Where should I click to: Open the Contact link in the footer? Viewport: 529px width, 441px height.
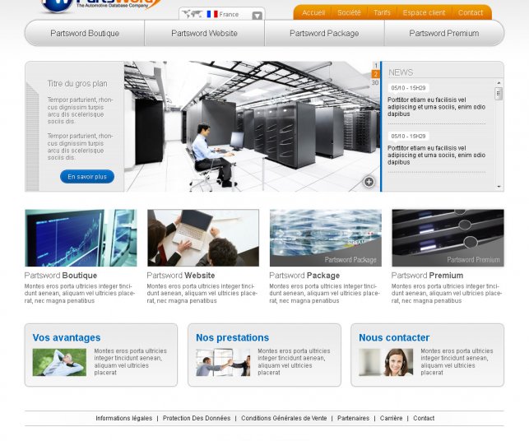424,419
